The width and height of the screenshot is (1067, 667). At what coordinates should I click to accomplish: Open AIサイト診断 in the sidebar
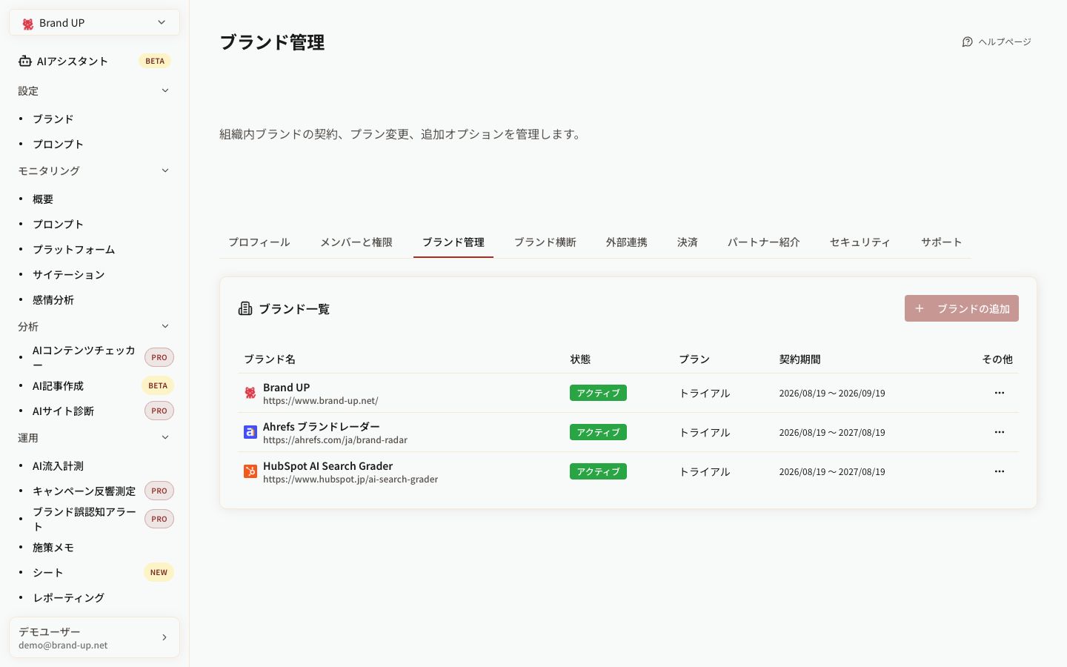click(x=63, y=411)
